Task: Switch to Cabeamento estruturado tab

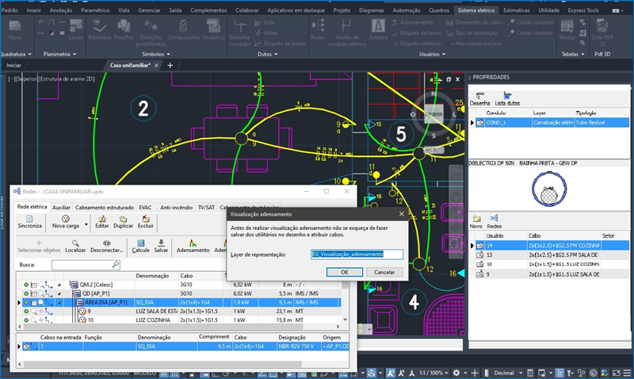Action: [105, 207]
